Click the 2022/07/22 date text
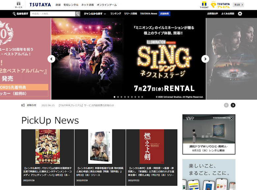 point(133,180)
